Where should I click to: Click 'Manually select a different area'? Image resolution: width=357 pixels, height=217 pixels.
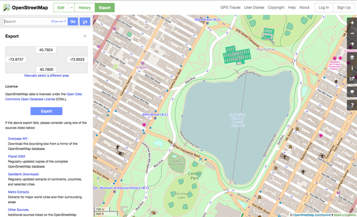[x=46, y=75]
